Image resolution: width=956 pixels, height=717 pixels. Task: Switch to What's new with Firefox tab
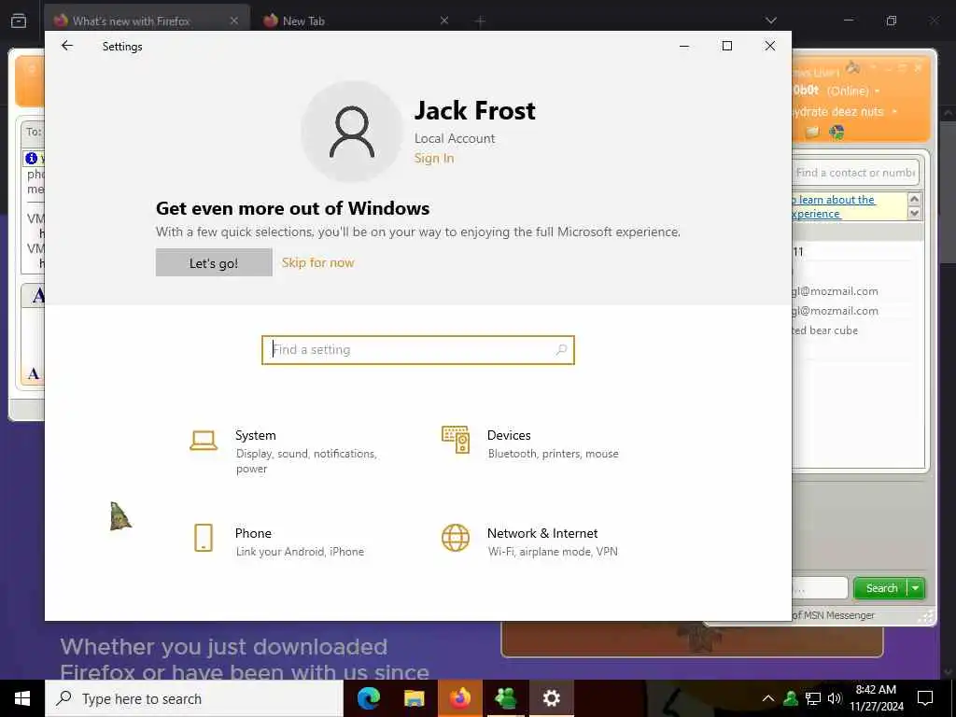click(x=147, y=21)
